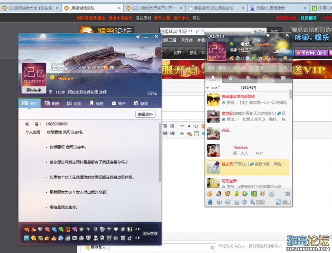Open the app grid manager icon
Image resolution: width=332 pixels, height=253 pixels.
click(288, 194)
